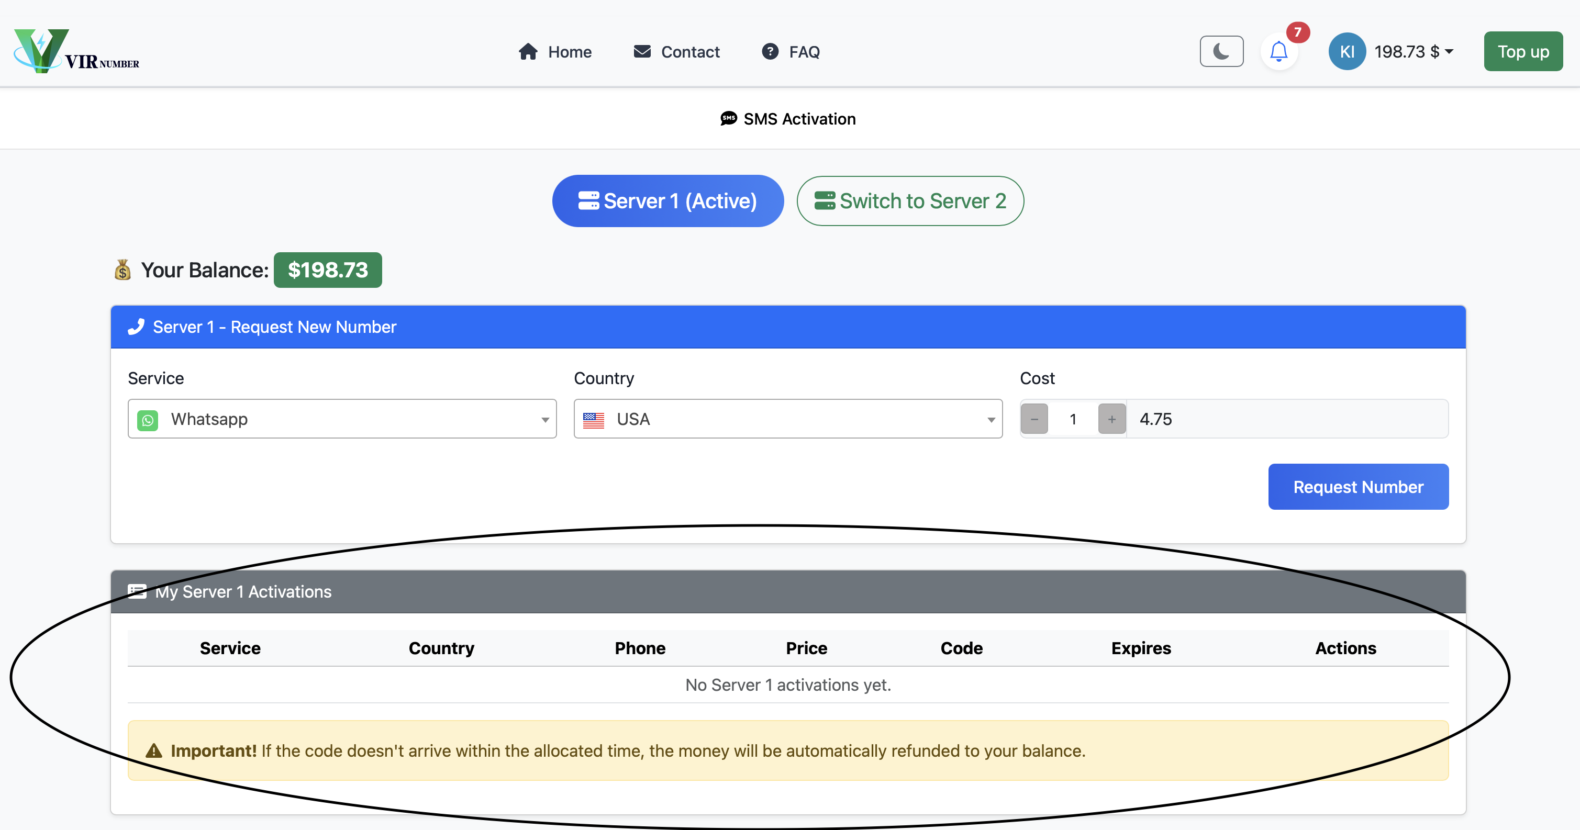Decrease quantity with minus button
This screenshot has width=1580, height=830.
pos(1034,419)
